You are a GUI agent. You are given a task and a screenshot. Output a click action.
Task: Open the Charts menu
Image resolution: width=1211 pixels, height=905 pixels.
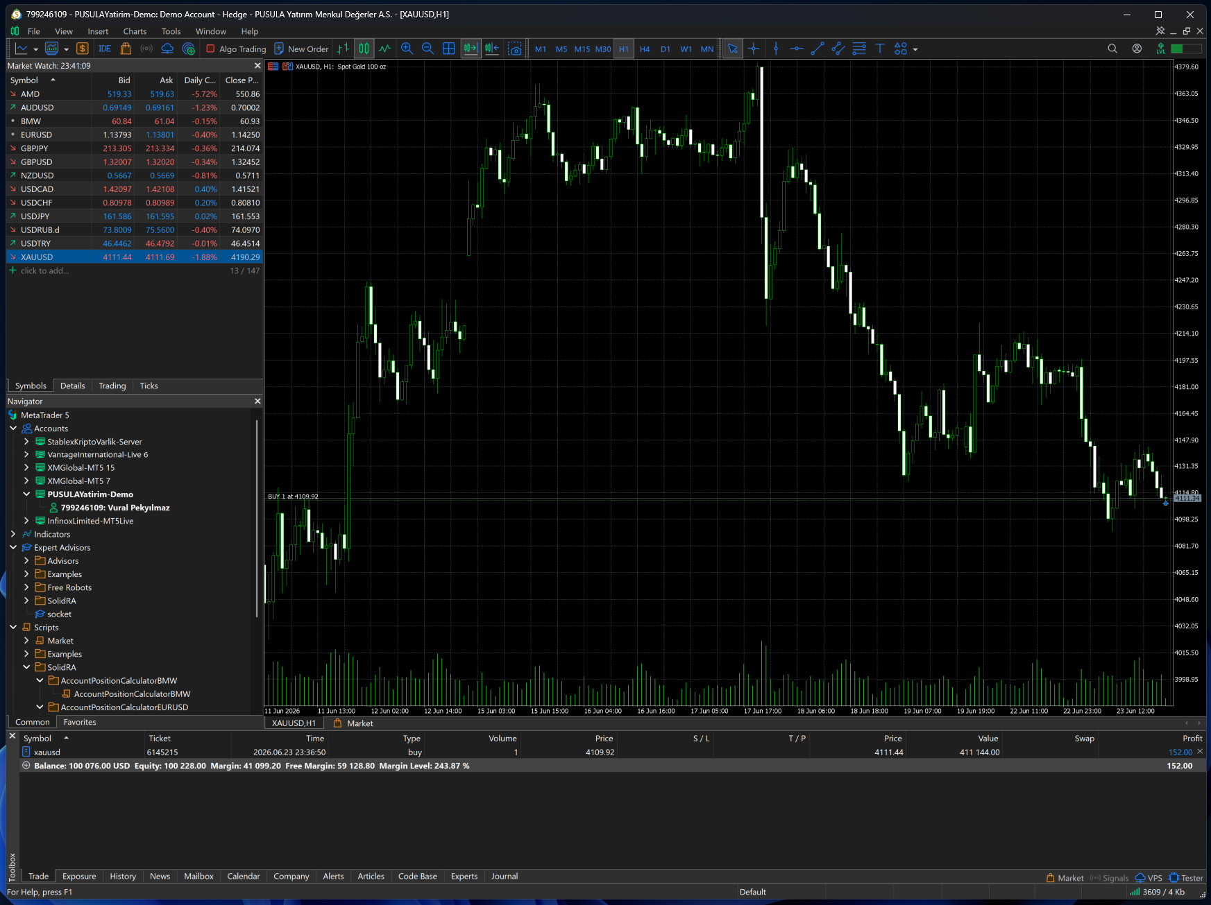pyautogui.click(x=135, y=31)
